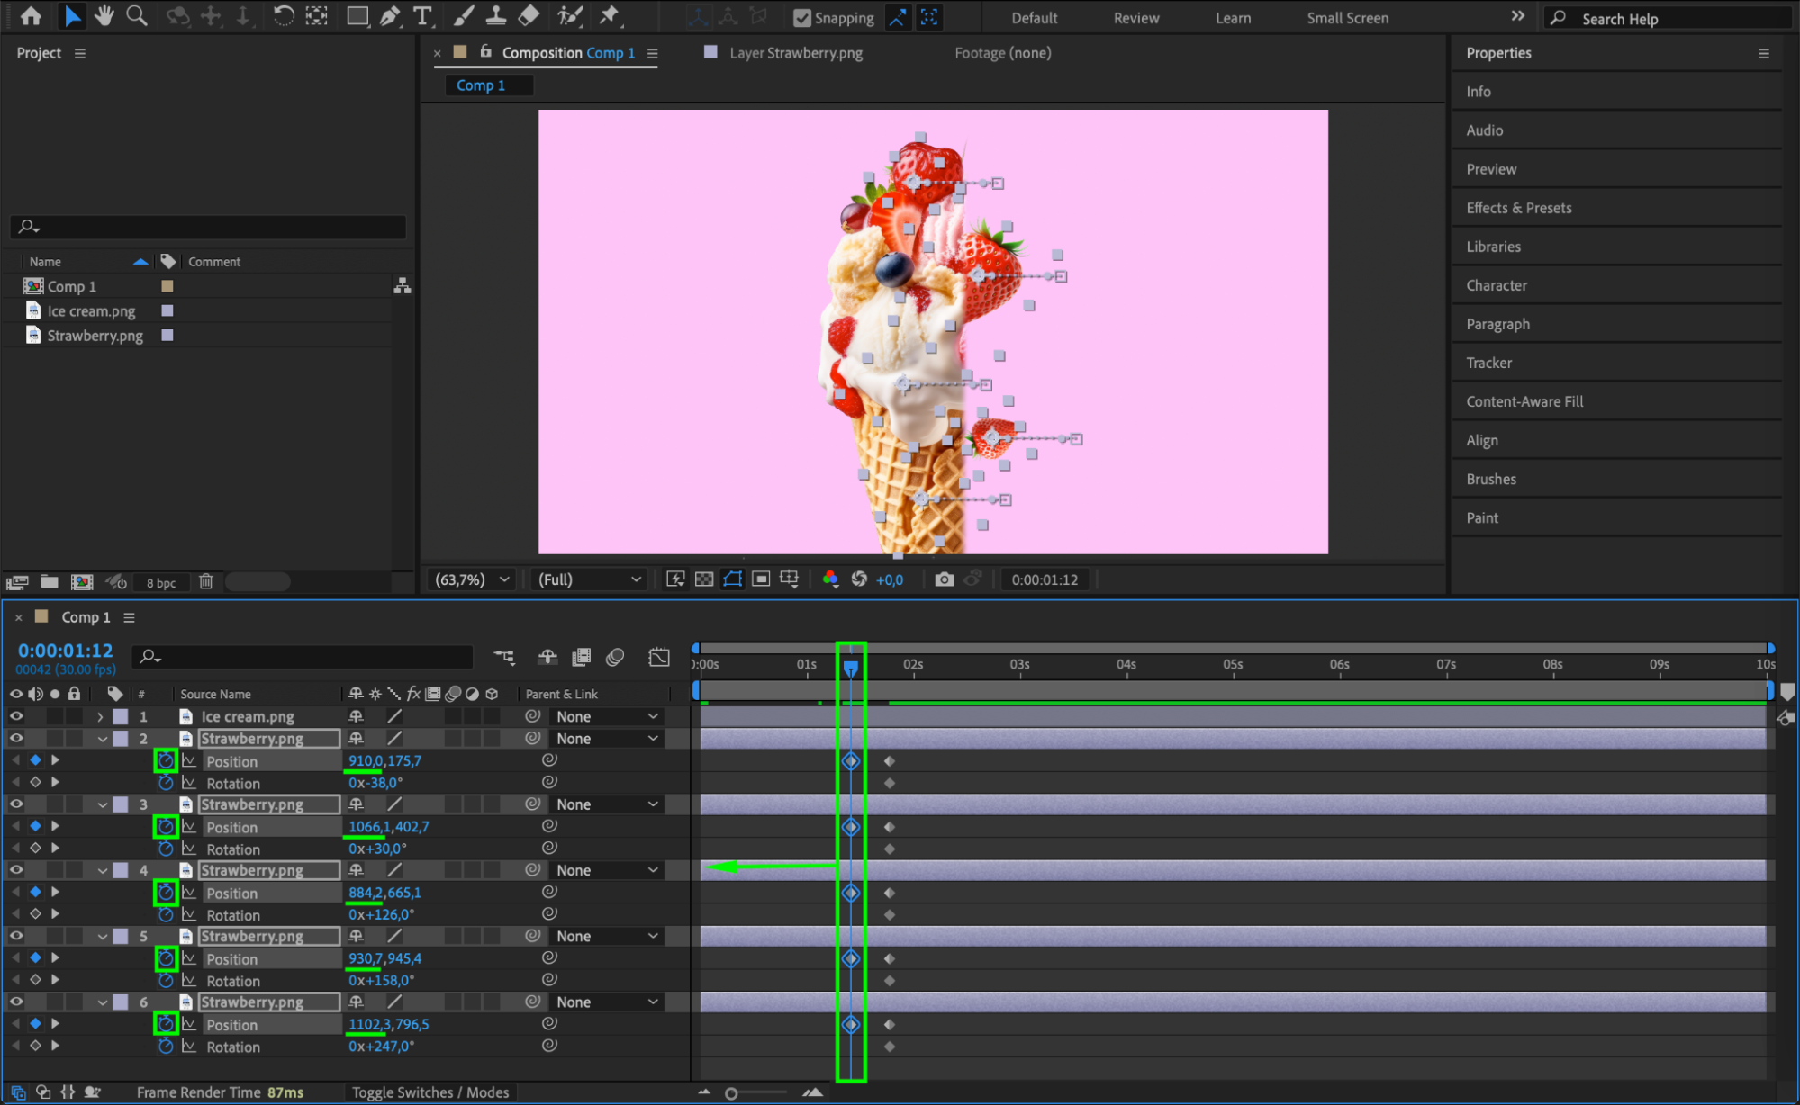Click the snapshot camera icon
This screenshot has height=1105, width=1800.
(x=944, y=579)
